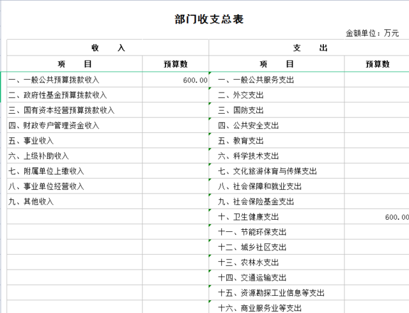Click the 预算数 header under 收入
The image size is (409, 313).
175,64
